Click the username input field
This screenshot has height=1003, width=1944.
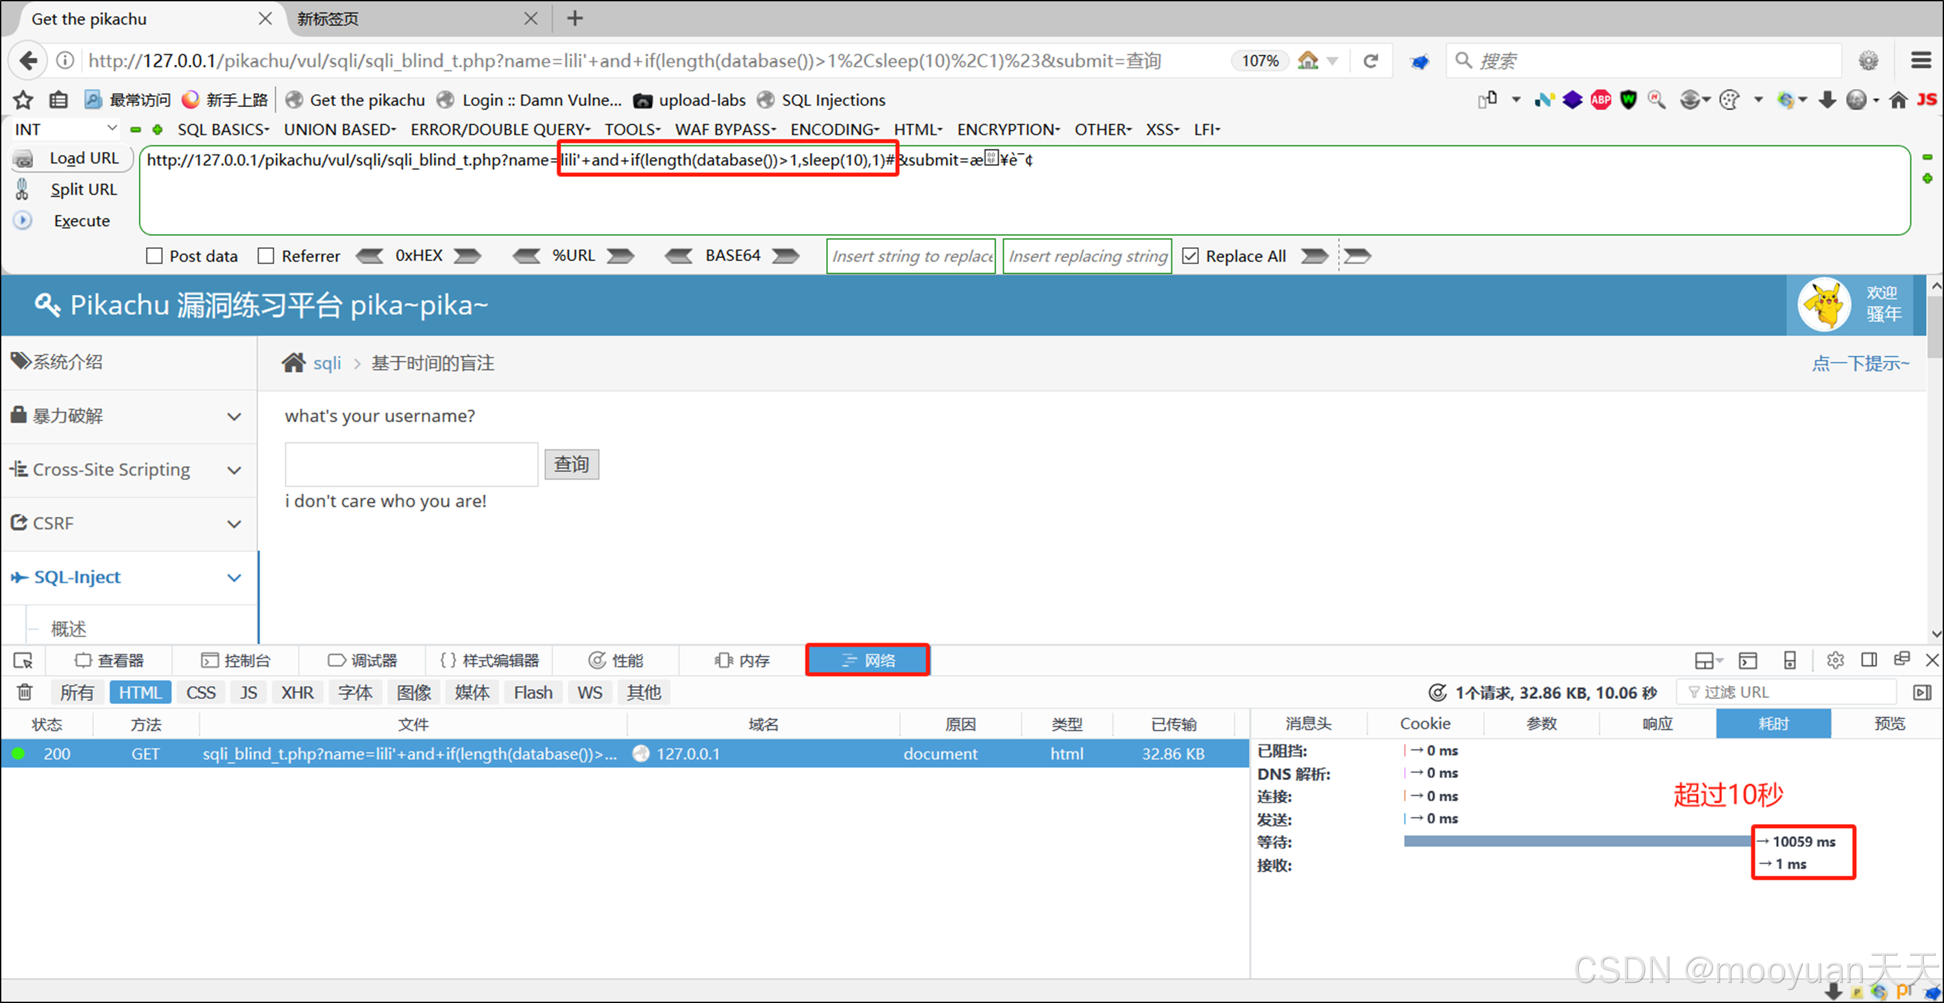(411, 464)
